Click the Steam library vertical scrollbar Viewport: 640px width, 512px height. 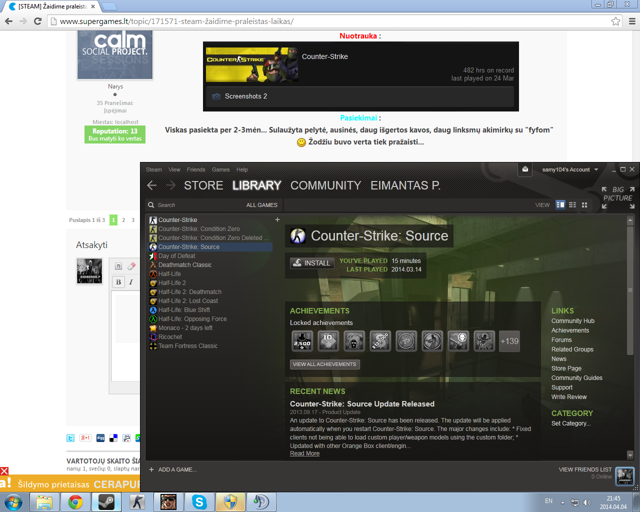630,290
